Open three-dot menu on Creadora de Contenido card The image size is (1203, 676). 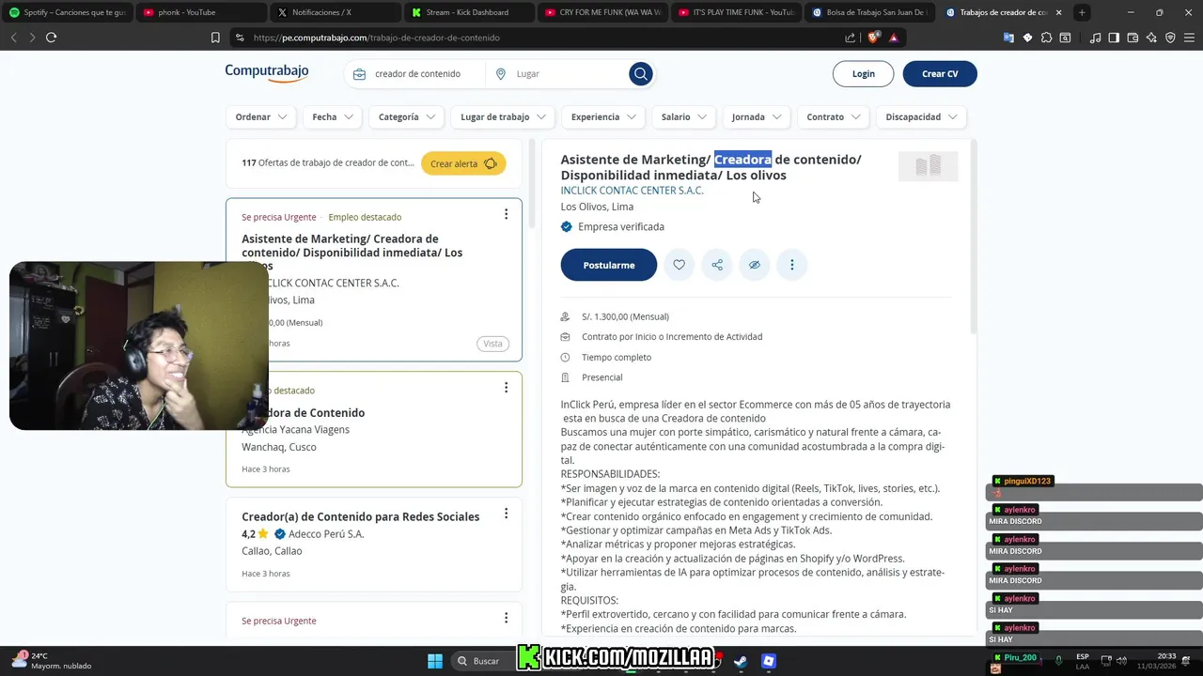[506, 388]
